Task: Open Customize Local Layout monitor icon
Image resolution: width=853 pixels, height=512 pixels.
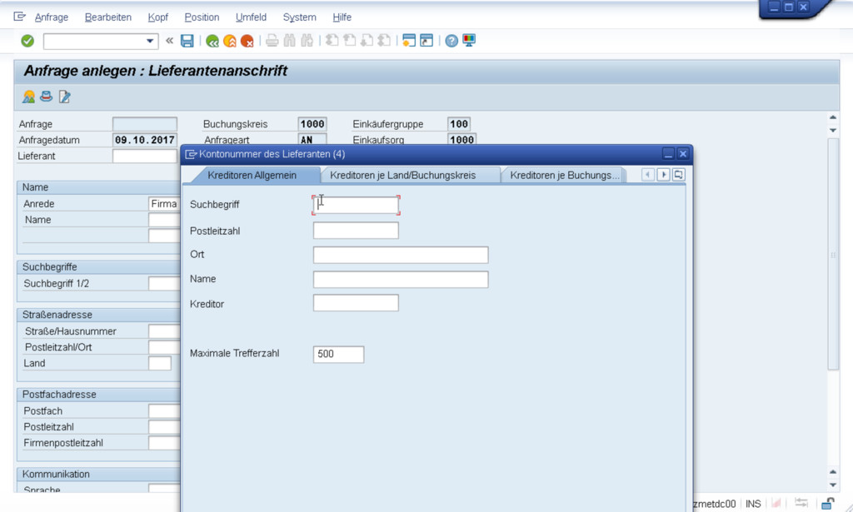Action: (469, 41)
